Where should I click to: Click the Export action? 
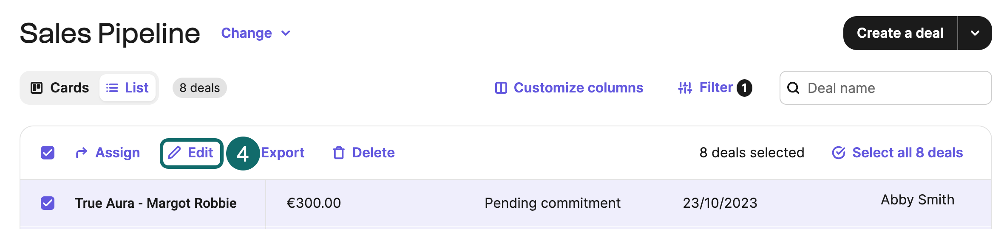point(283,153)
